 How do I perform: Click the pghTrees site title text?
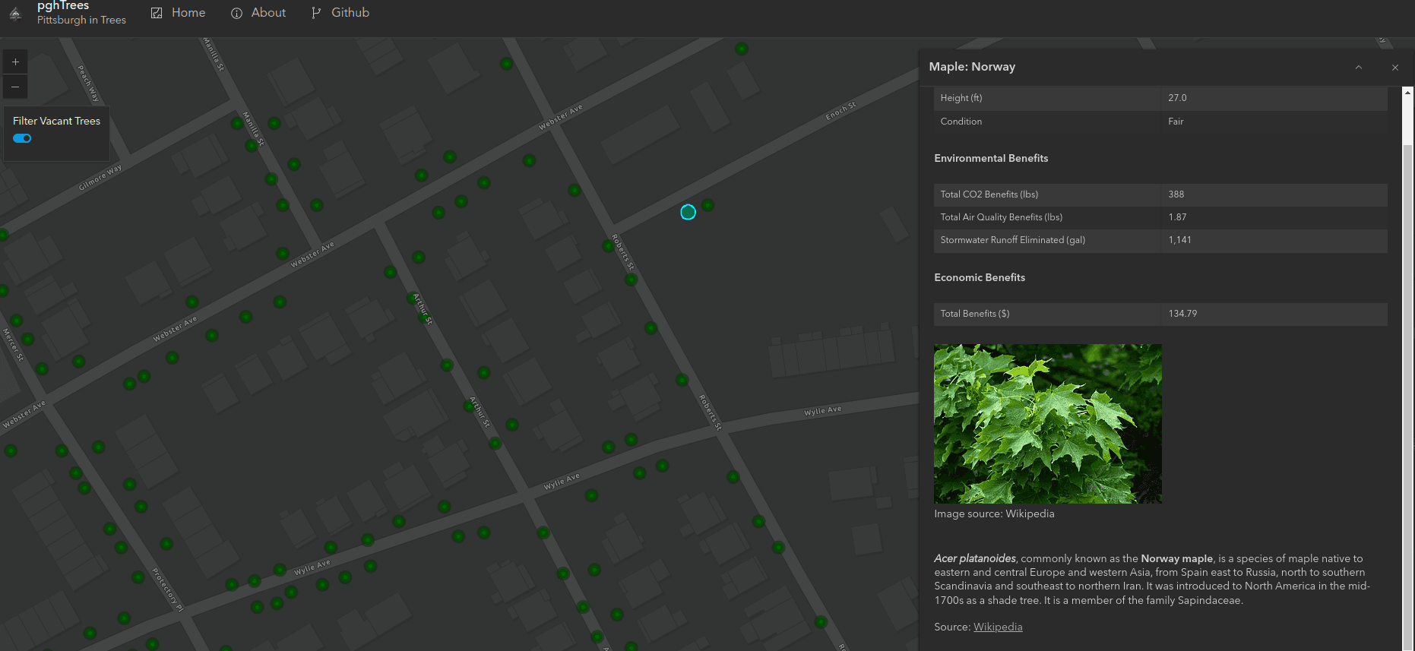point(63,6)
